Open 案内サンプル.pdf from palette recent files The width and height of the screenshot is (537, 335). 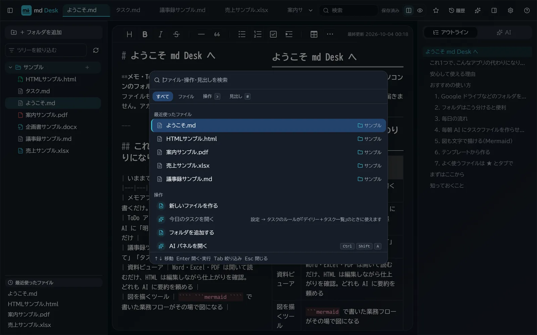pos(268,152)
